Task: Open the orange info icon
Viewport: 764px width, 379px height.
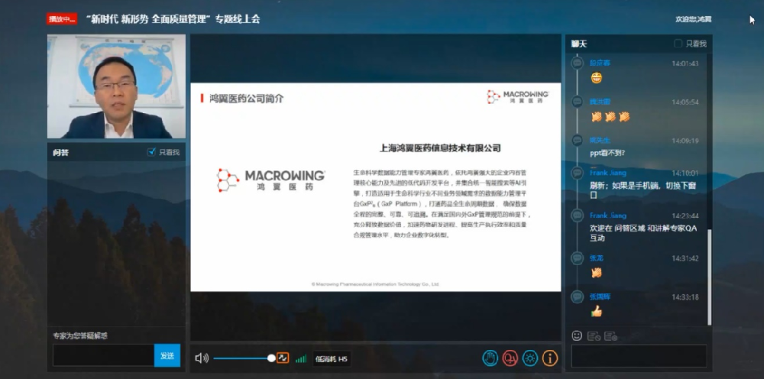Action: click(550, 358)
